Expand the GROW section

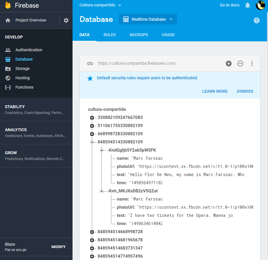[36, 156]
